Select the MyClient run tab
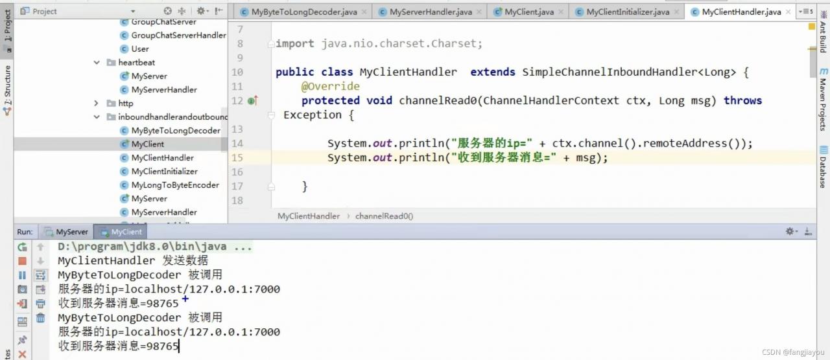The height and width of the screenshot is (360, 830). [121, 231]
